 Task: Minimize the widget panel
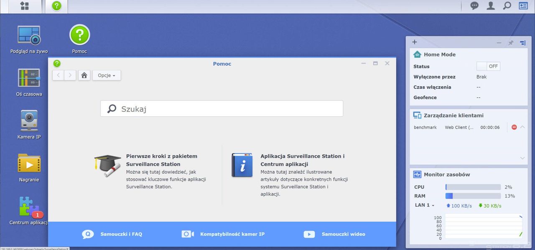[499, 42]
